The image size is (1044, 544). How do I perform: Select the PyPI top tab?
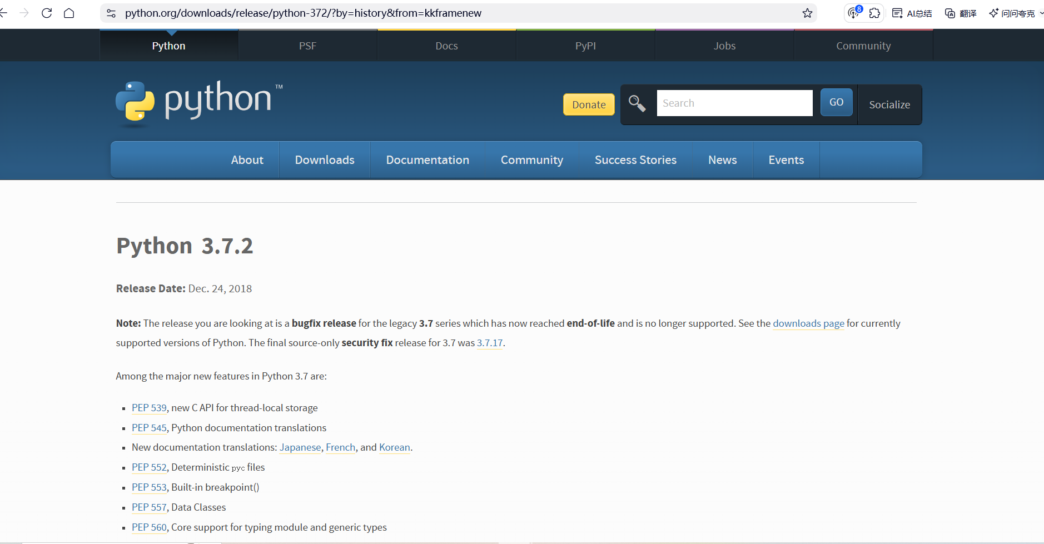[585, 46]
